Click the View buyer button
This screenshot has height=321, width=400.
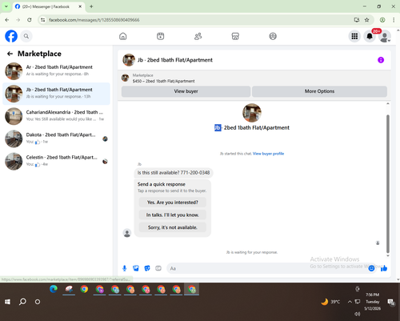(x=186, y=91)
